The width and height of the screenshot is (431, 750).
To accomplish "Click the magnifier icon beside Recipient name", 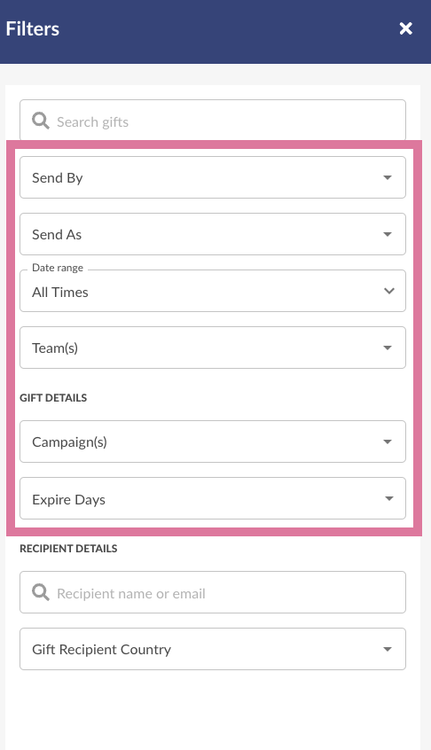I will pos(41,592).
